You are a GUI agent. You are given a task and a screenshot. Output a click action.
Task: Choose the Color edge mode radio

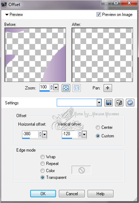tap(43, 171)
